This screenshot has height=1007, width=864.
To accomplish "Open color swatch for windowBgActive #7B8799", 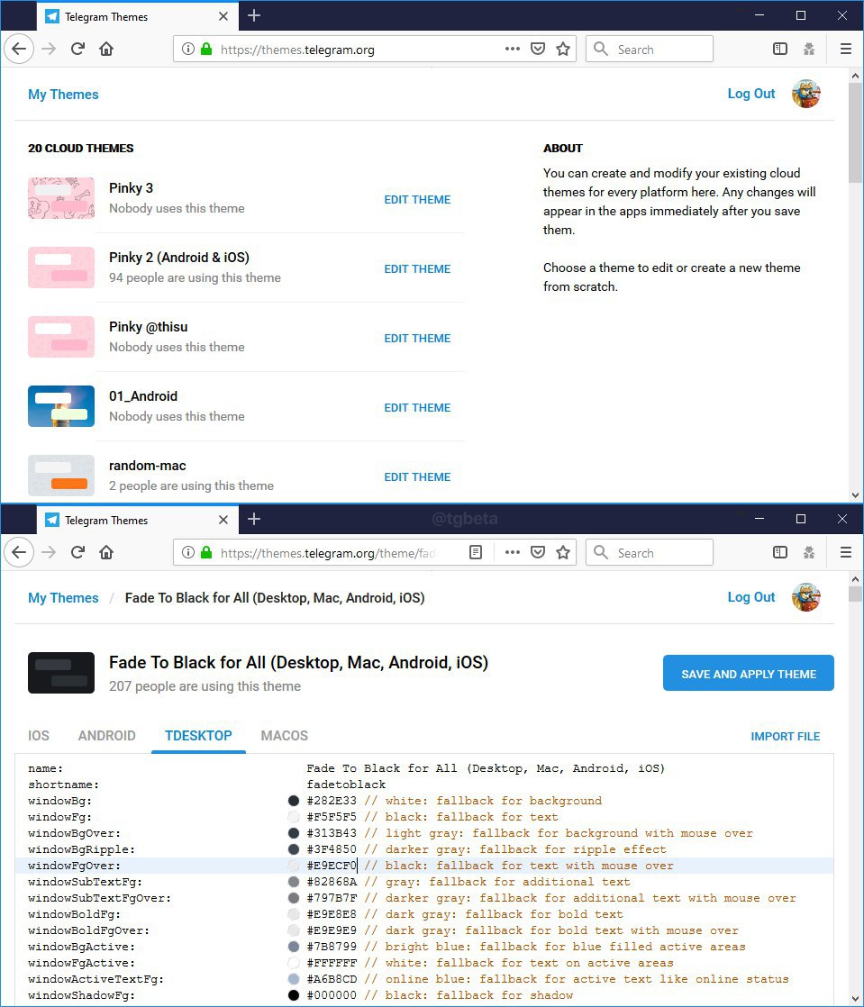I will [x=294, y=947].
